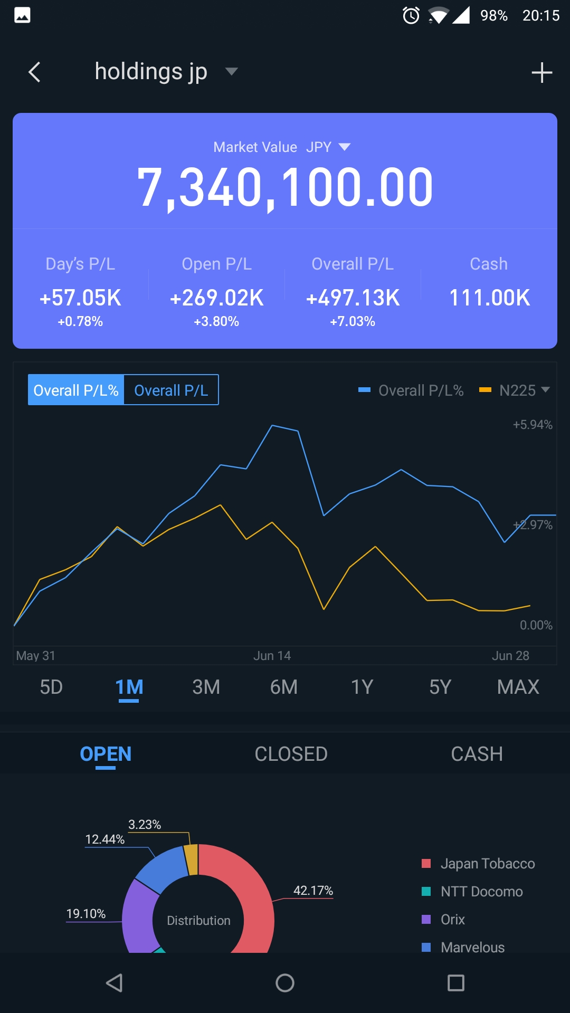
Task: Expand the holdings jp portfolio dropdown
Action: point(231,71)
